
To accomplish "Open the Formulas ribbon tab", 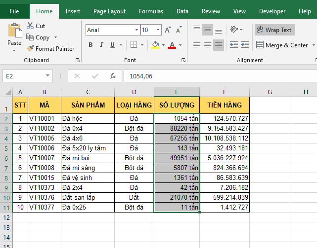I will tap(151, 11).
